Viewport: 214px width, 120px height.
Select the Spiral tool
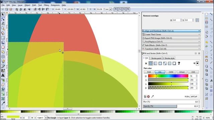3,57
